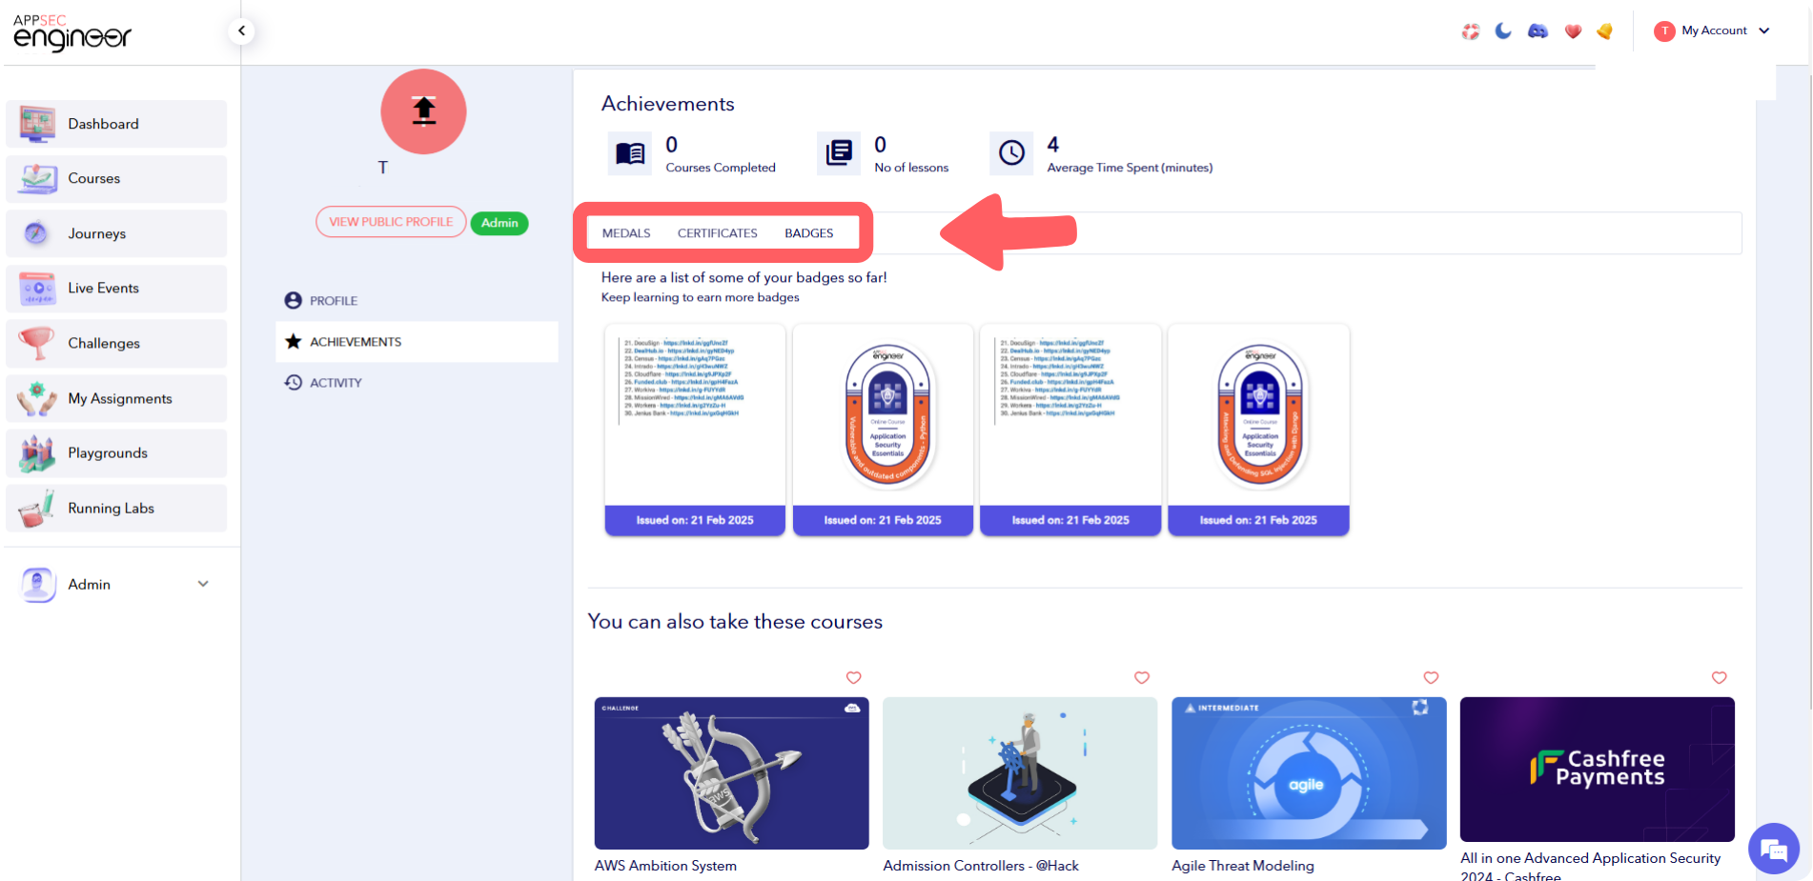Open live chat support bubble
Viewport: 1813px width, 881px height.
[x=1773, y=848]
